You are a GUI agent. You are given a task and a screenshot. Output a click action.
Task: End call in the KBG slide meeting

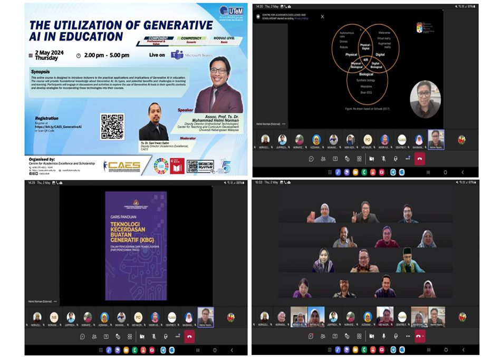(x=189, y=336)
